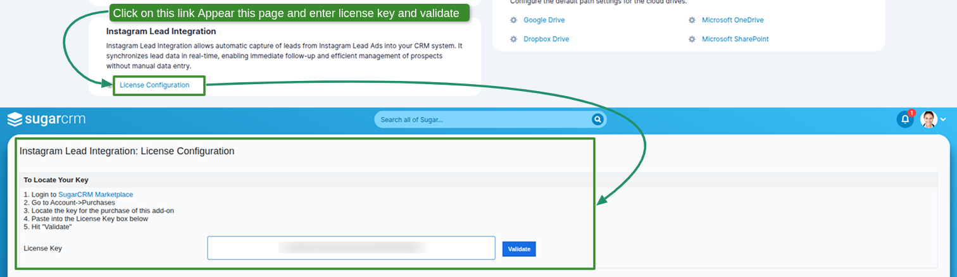Click into the License Key input box
Screen dimensions: 957x277
click(351, 248)
